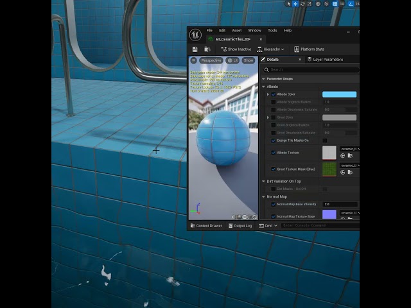
Task: Open the Asset menu
Action: (x=236, y=30)
